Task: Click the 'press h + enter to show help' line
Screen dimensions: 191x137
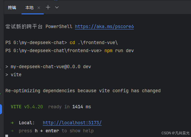Action: [x=56, y=131]
